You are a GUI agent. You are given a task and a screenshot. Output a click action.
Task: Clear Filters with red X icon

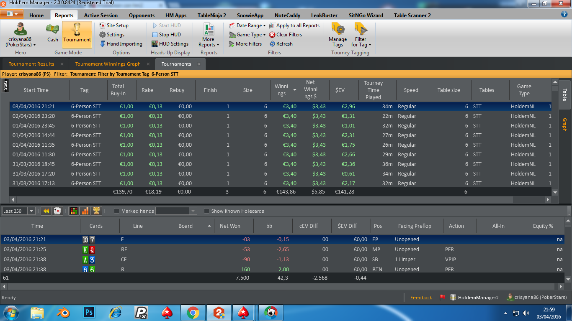pyautogui.click(x=286, y=35)
